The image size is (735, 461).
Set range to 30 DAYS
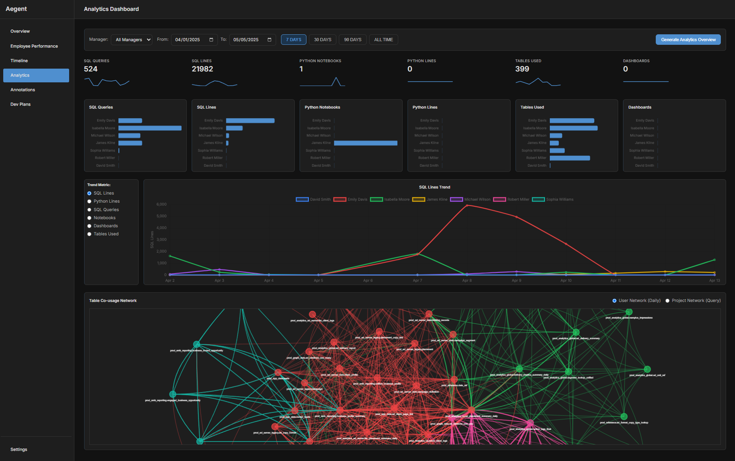click(322, 40)
